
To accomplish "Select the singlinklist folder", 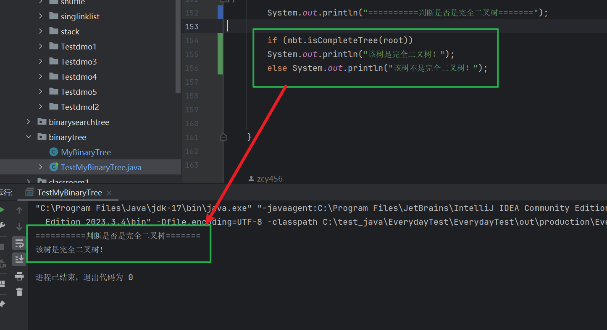I will click(80, 17).
